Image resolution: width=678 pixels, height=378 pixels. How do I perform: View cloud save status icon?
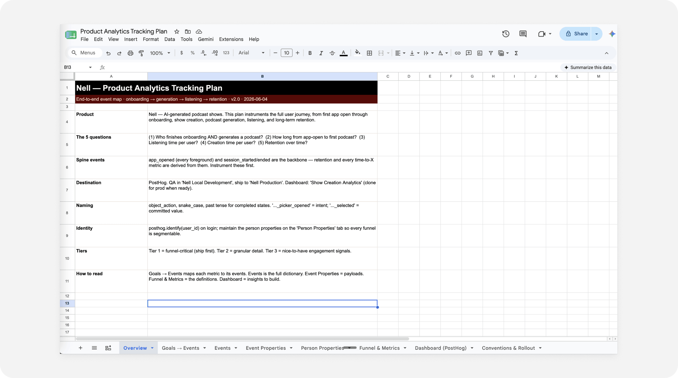click(x=199, y=32)
